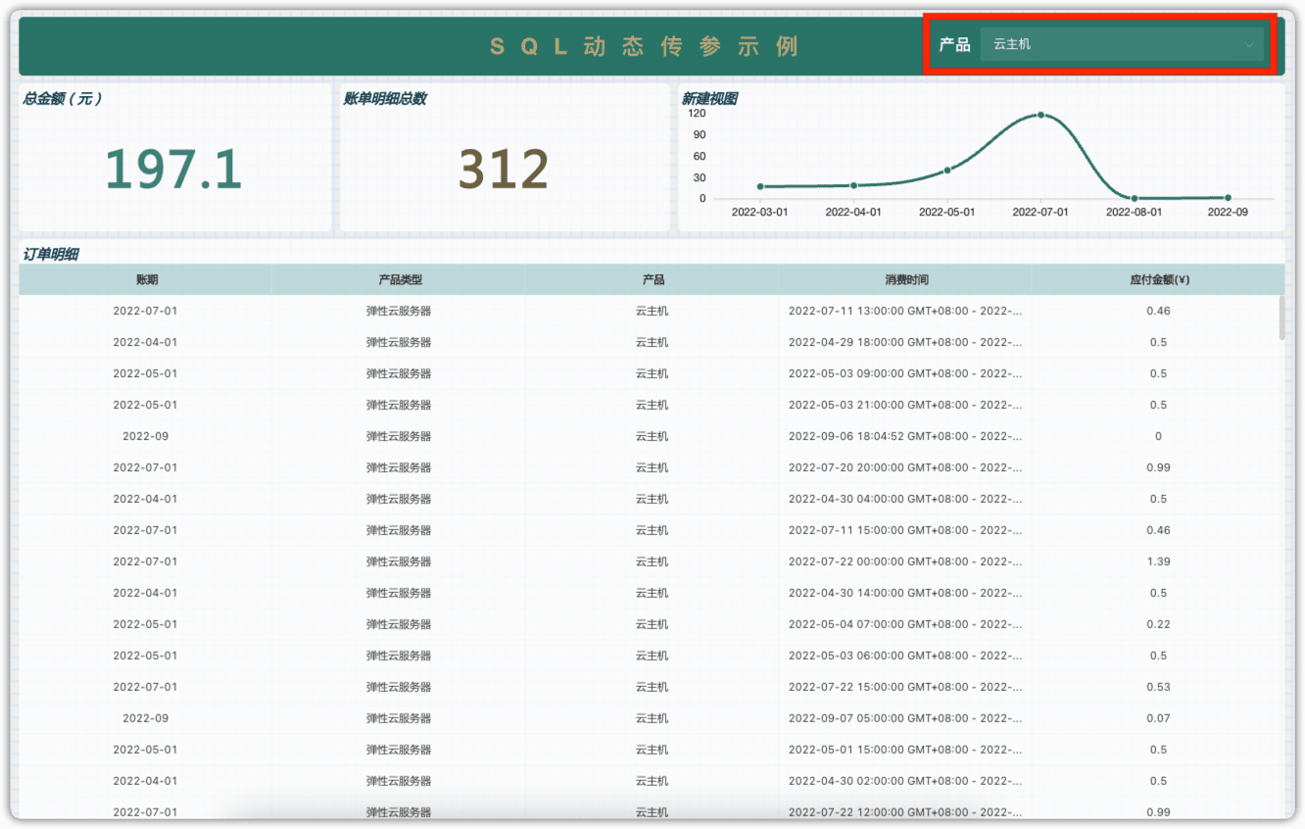Viewport: 1305px width, 829px height.
Task: Click the 2022-07-01 账期 cell in the 1.39 row
Action: [145, 561]
